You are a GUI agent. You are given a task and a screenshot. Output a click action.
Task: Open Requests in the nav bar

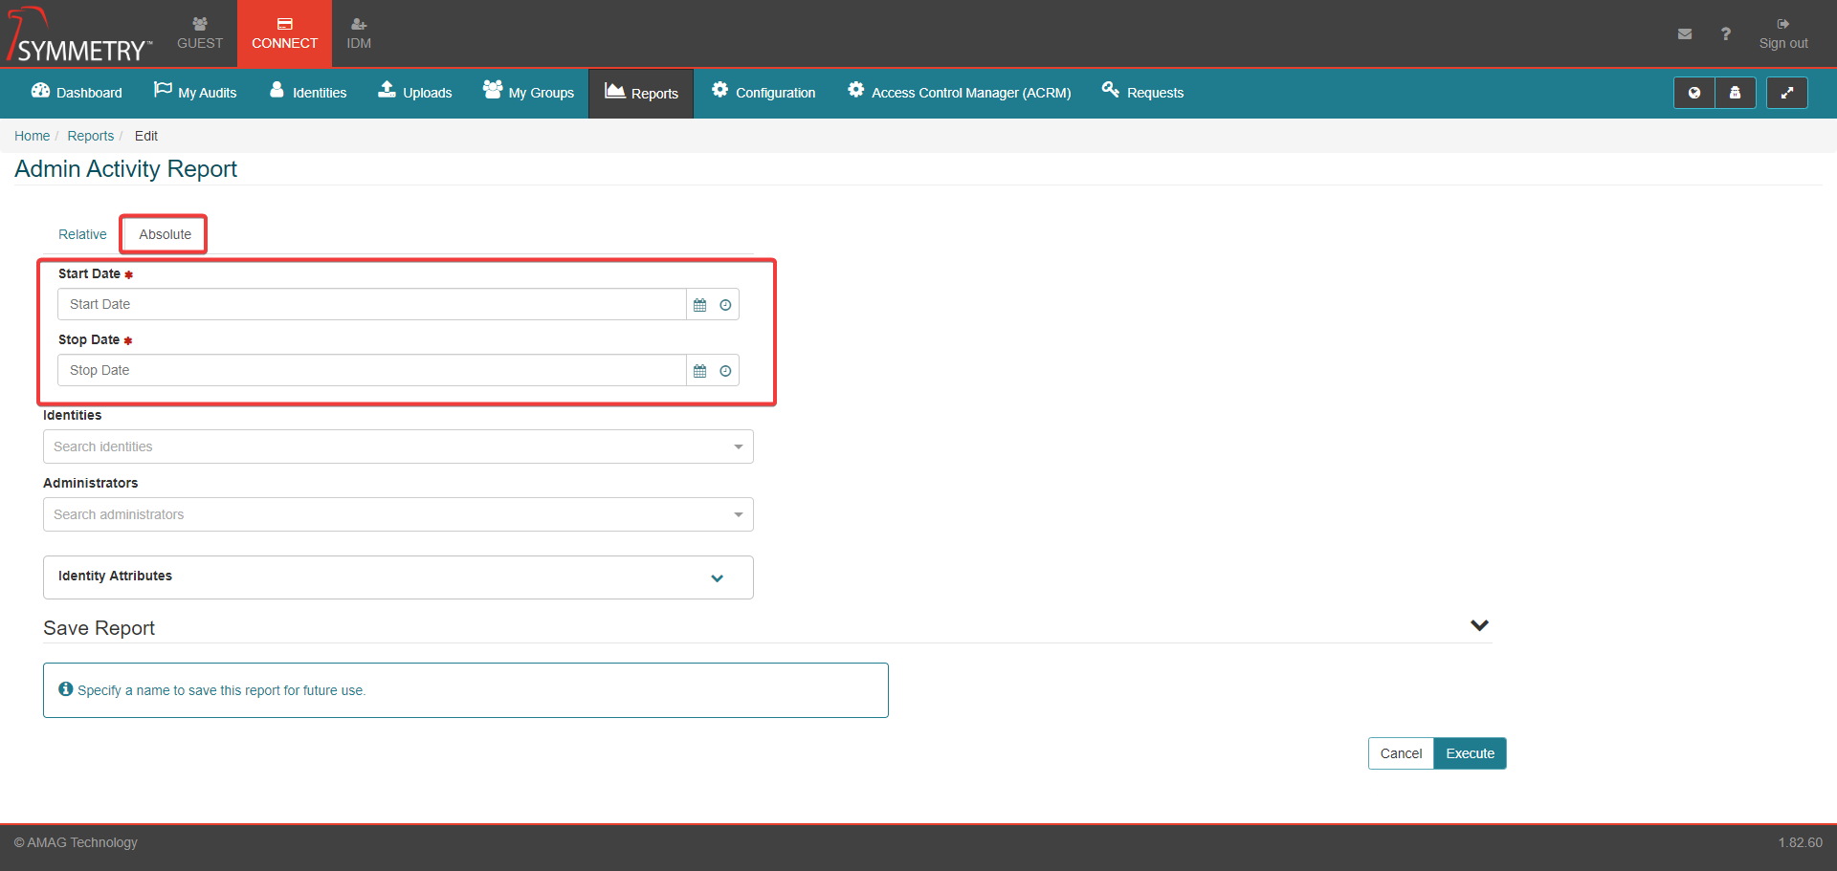tap(1142, 93)
